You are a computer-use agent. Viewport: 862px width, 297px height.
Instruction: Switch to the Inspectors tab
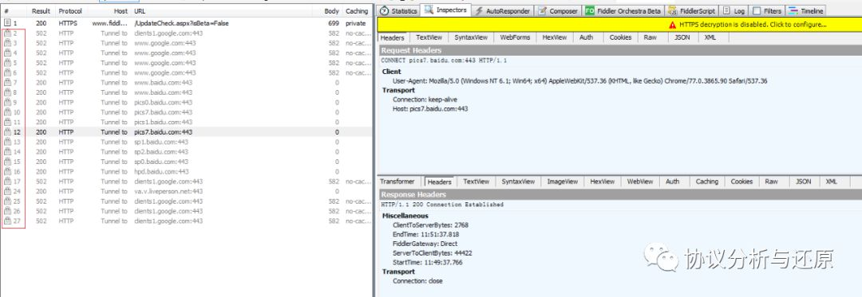(446, 10)
